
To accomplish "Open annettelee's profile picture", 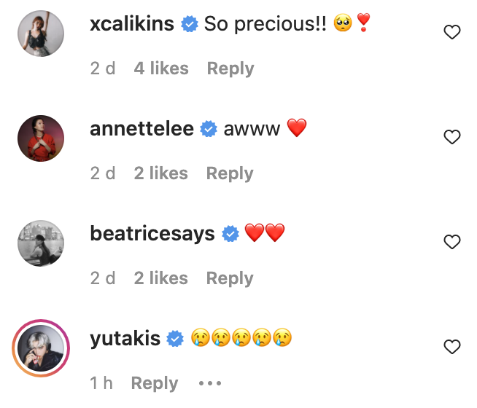I will click(x=41, y=138).
